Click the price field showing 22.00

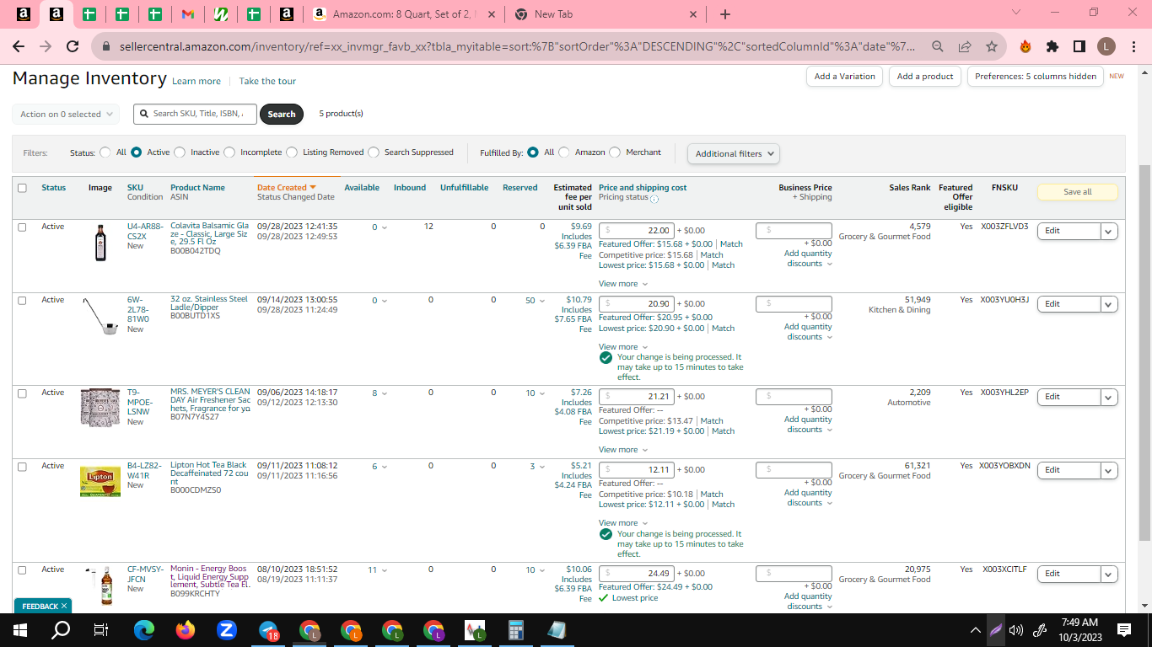(637, 231)
